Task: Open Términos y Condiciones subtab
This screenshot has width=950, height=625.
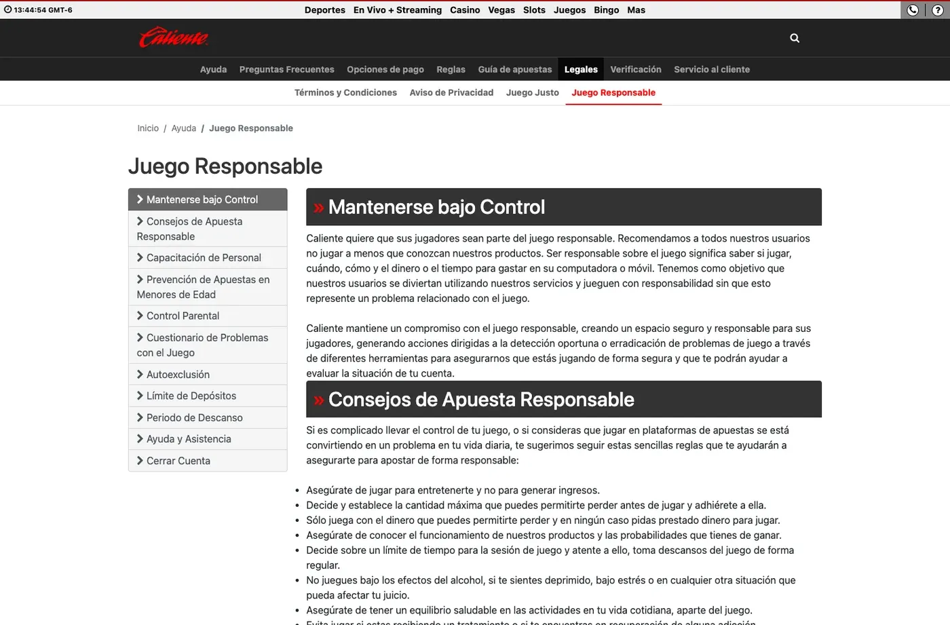Action: [345, 92]
